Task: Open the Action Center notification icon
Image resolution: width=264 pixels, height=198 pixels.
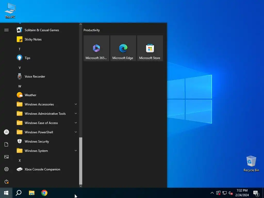Action: [256, 193]
